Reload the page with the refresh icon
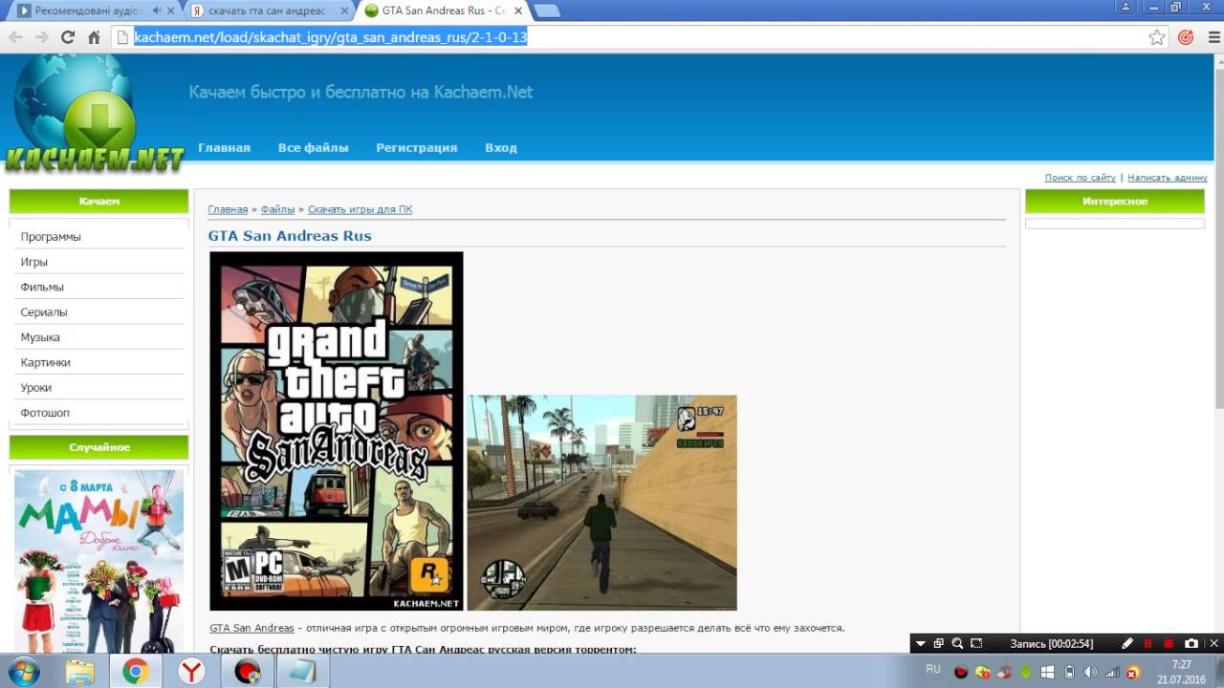The height and width of the screenshot is (688, 1224). point(67,37)
